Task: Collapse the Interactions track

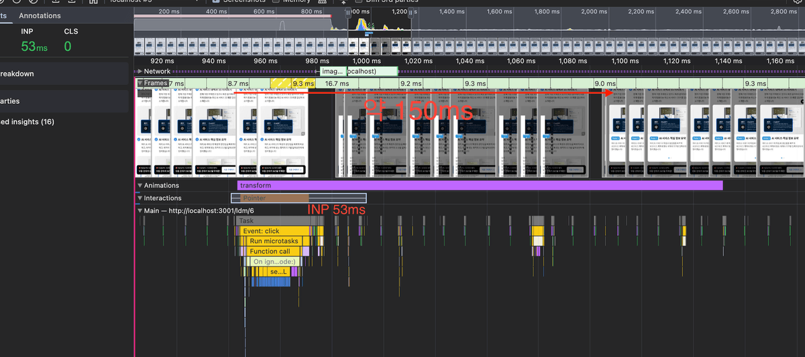Action: 140,198
